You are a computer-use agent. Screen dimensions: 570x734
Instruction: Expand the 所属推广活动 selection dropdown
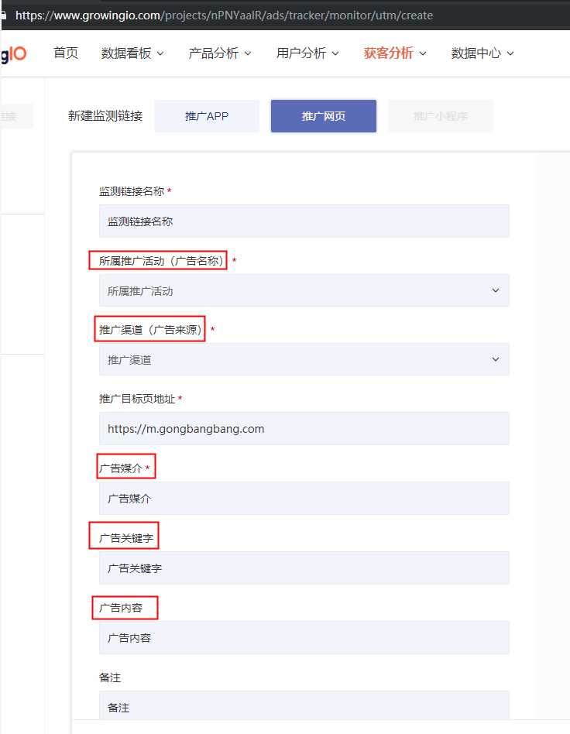304,290
